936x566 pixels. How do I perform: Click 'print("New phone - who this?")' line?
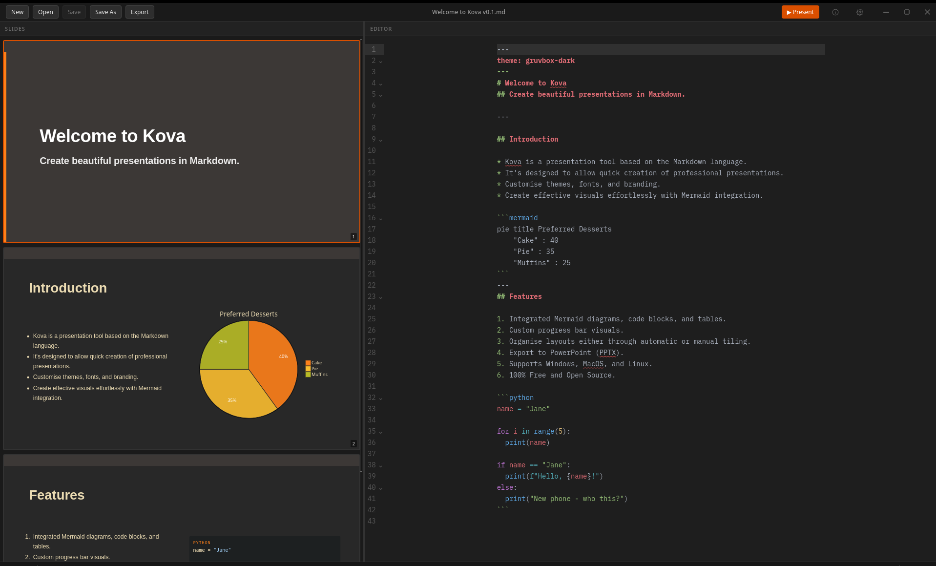566,499
